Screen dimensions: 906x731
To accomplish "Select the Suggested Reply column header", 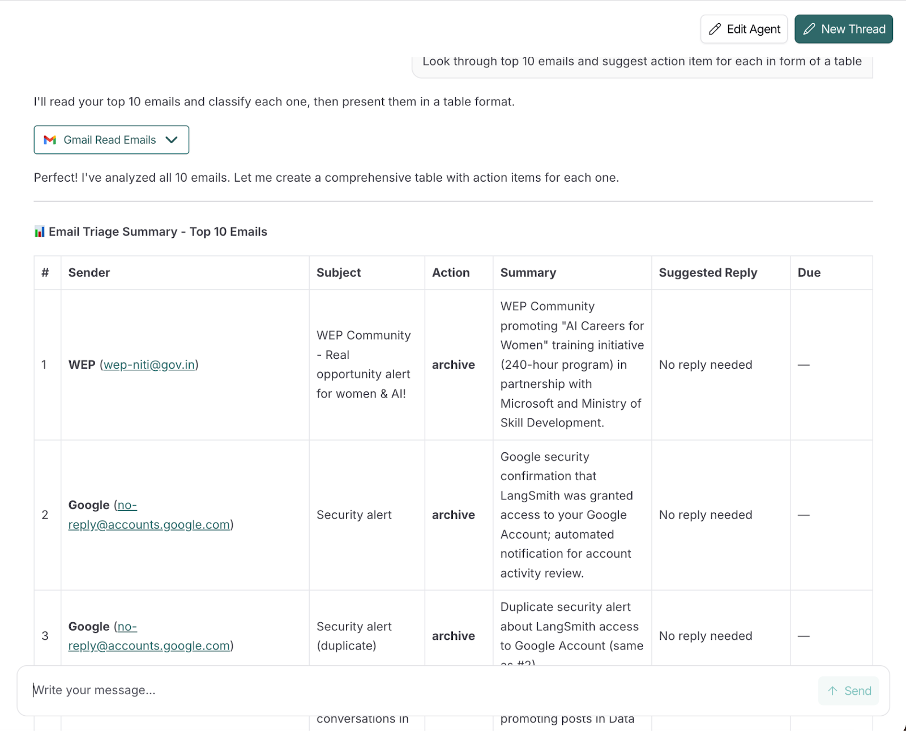I will click(x=707, y=272).
